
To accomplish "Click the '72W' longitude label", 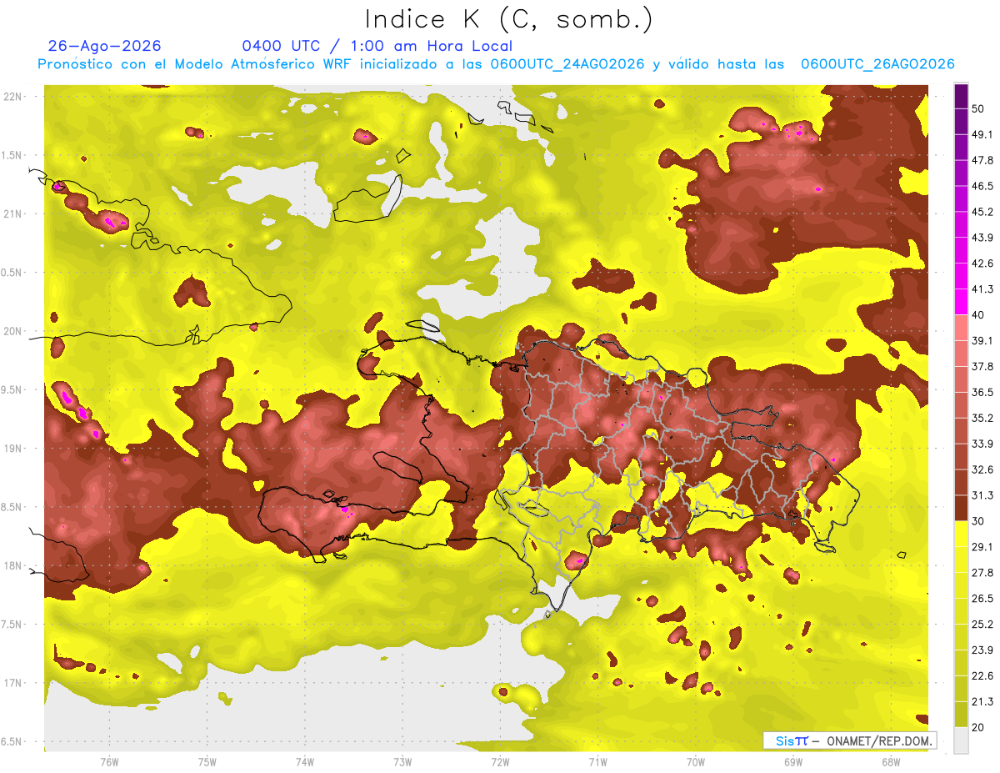I will point(500,761).
